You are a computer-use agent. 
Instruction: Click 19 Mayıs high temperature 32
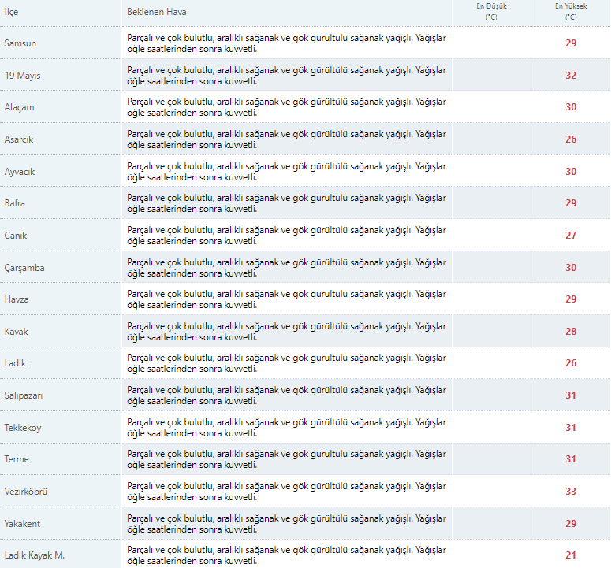[571, 76]
